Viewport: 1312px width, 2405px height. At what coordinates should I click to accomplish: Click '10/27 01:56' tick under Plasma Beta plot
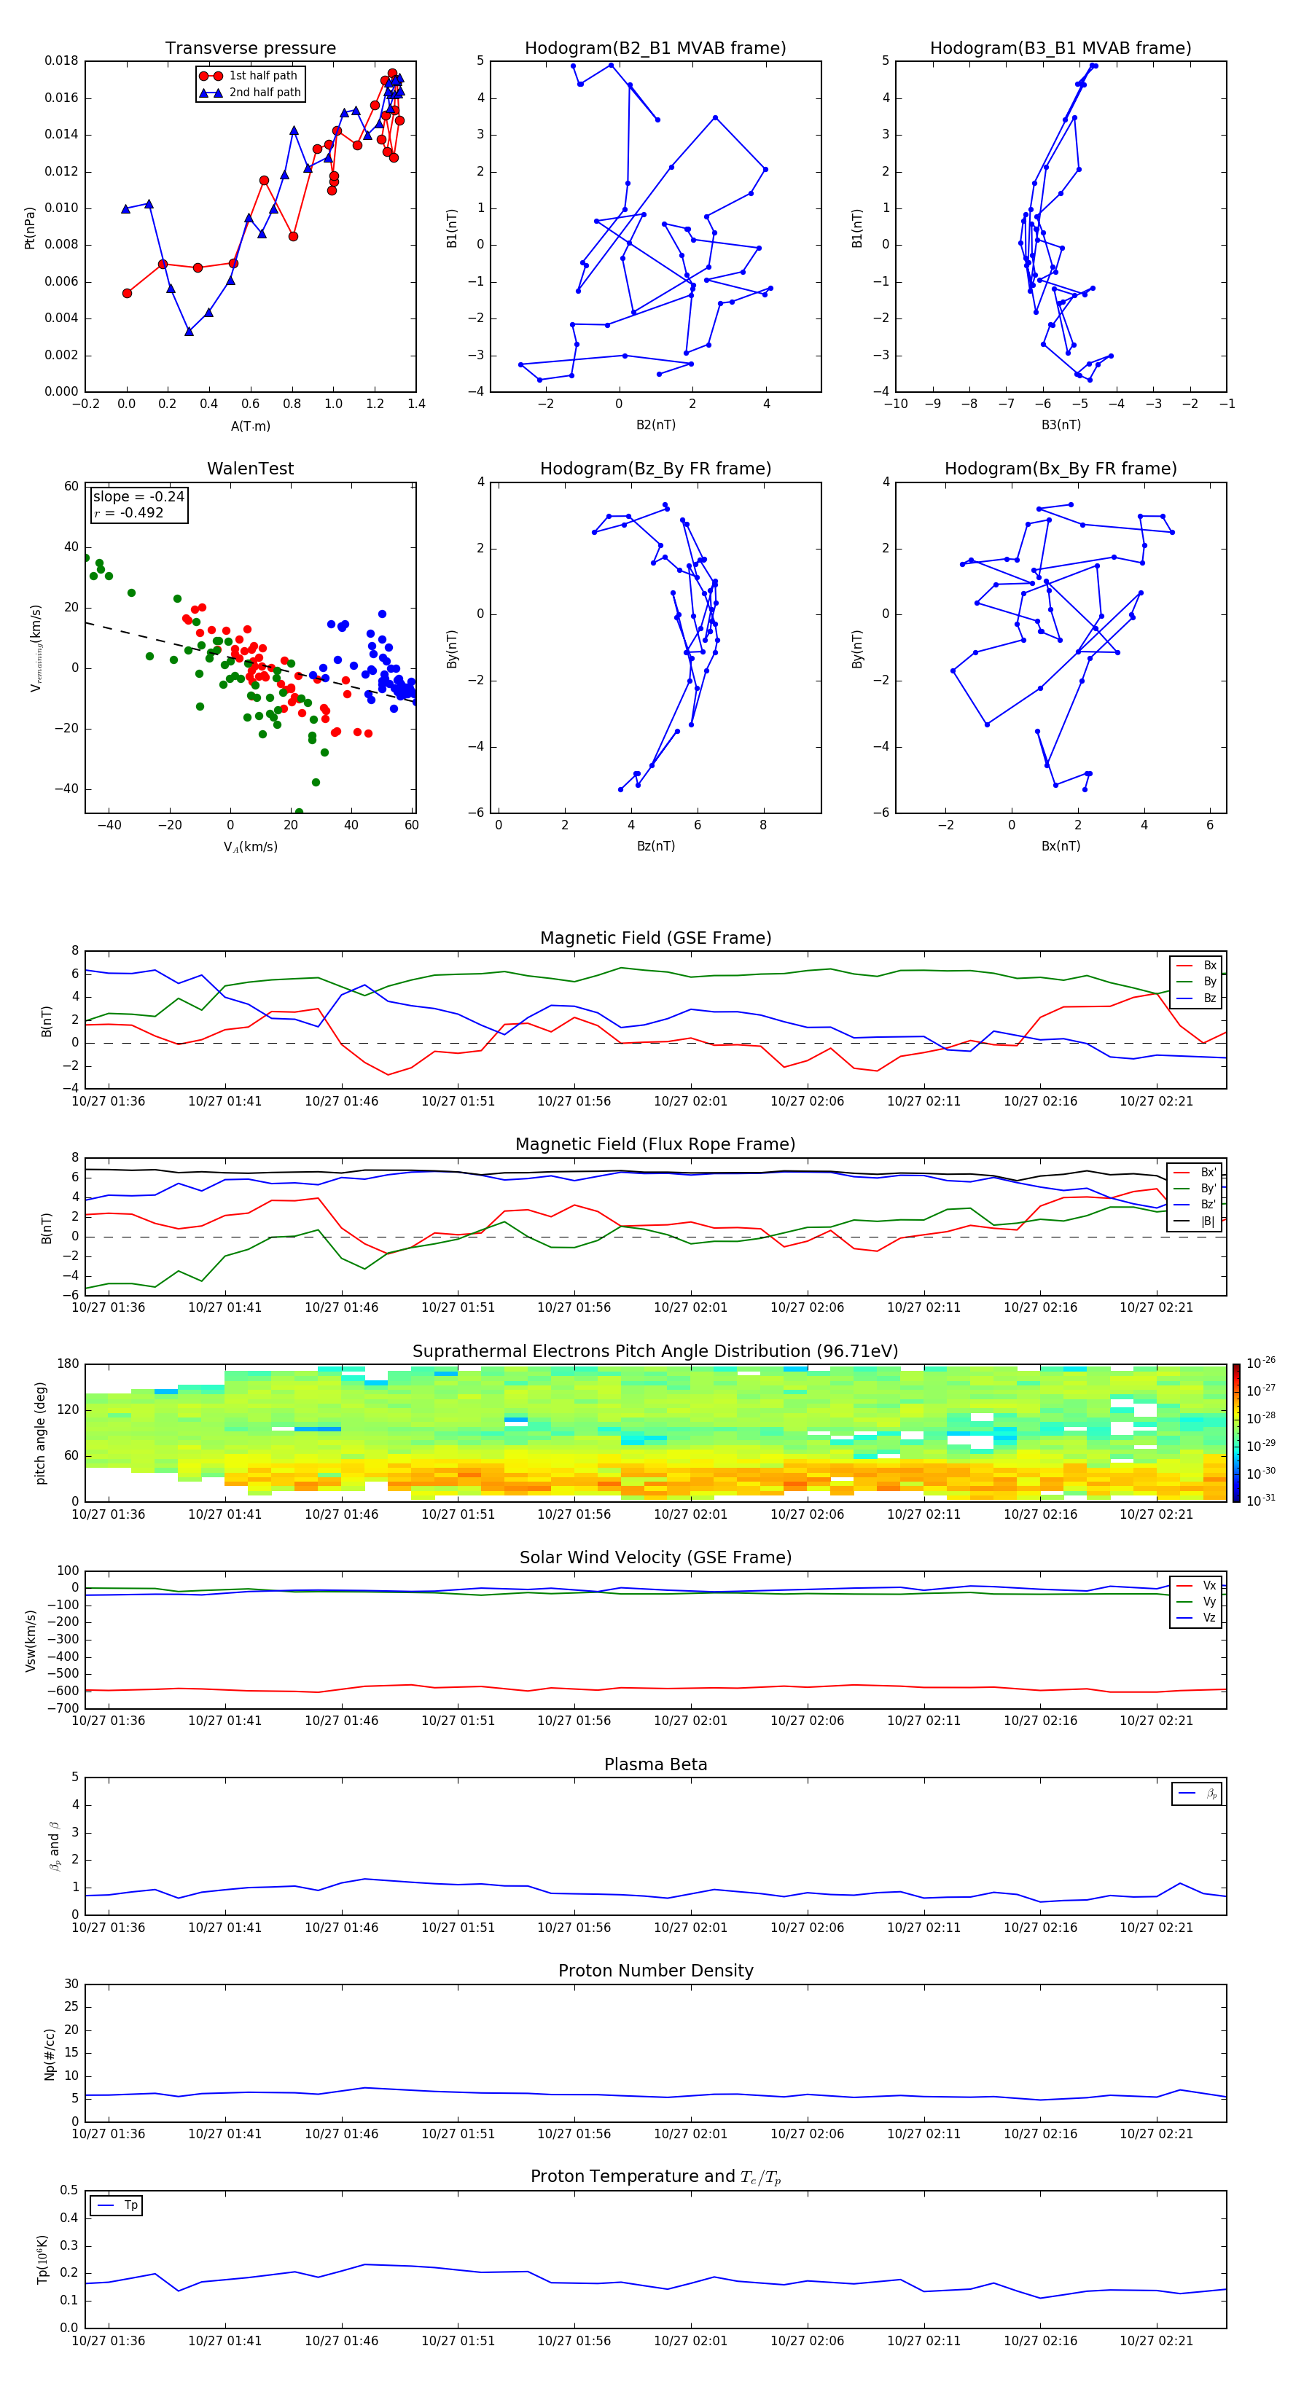[x=574, y=1928]
